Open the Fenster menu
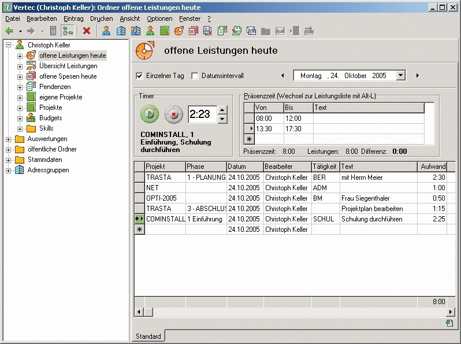 [x=189, y=19]
